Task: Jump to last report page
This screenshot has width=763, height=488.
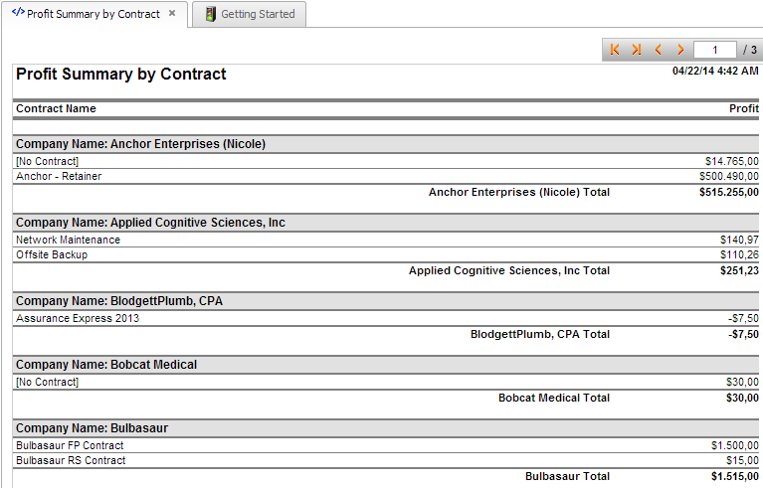Action: 637,50
